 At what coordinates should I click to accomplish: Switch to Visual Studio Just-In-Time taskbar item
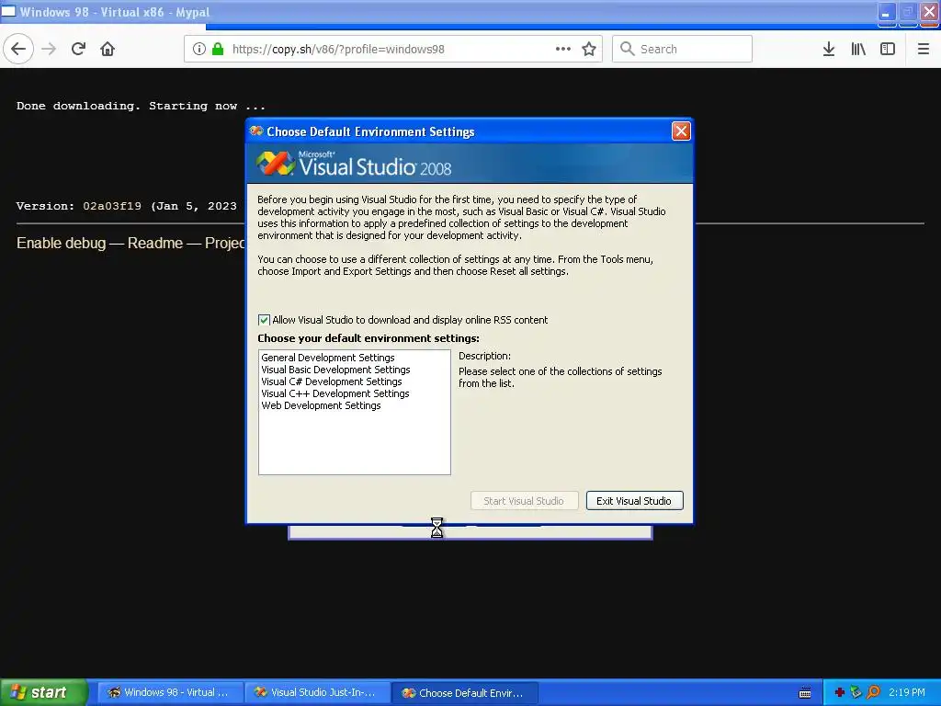(317, 692)
